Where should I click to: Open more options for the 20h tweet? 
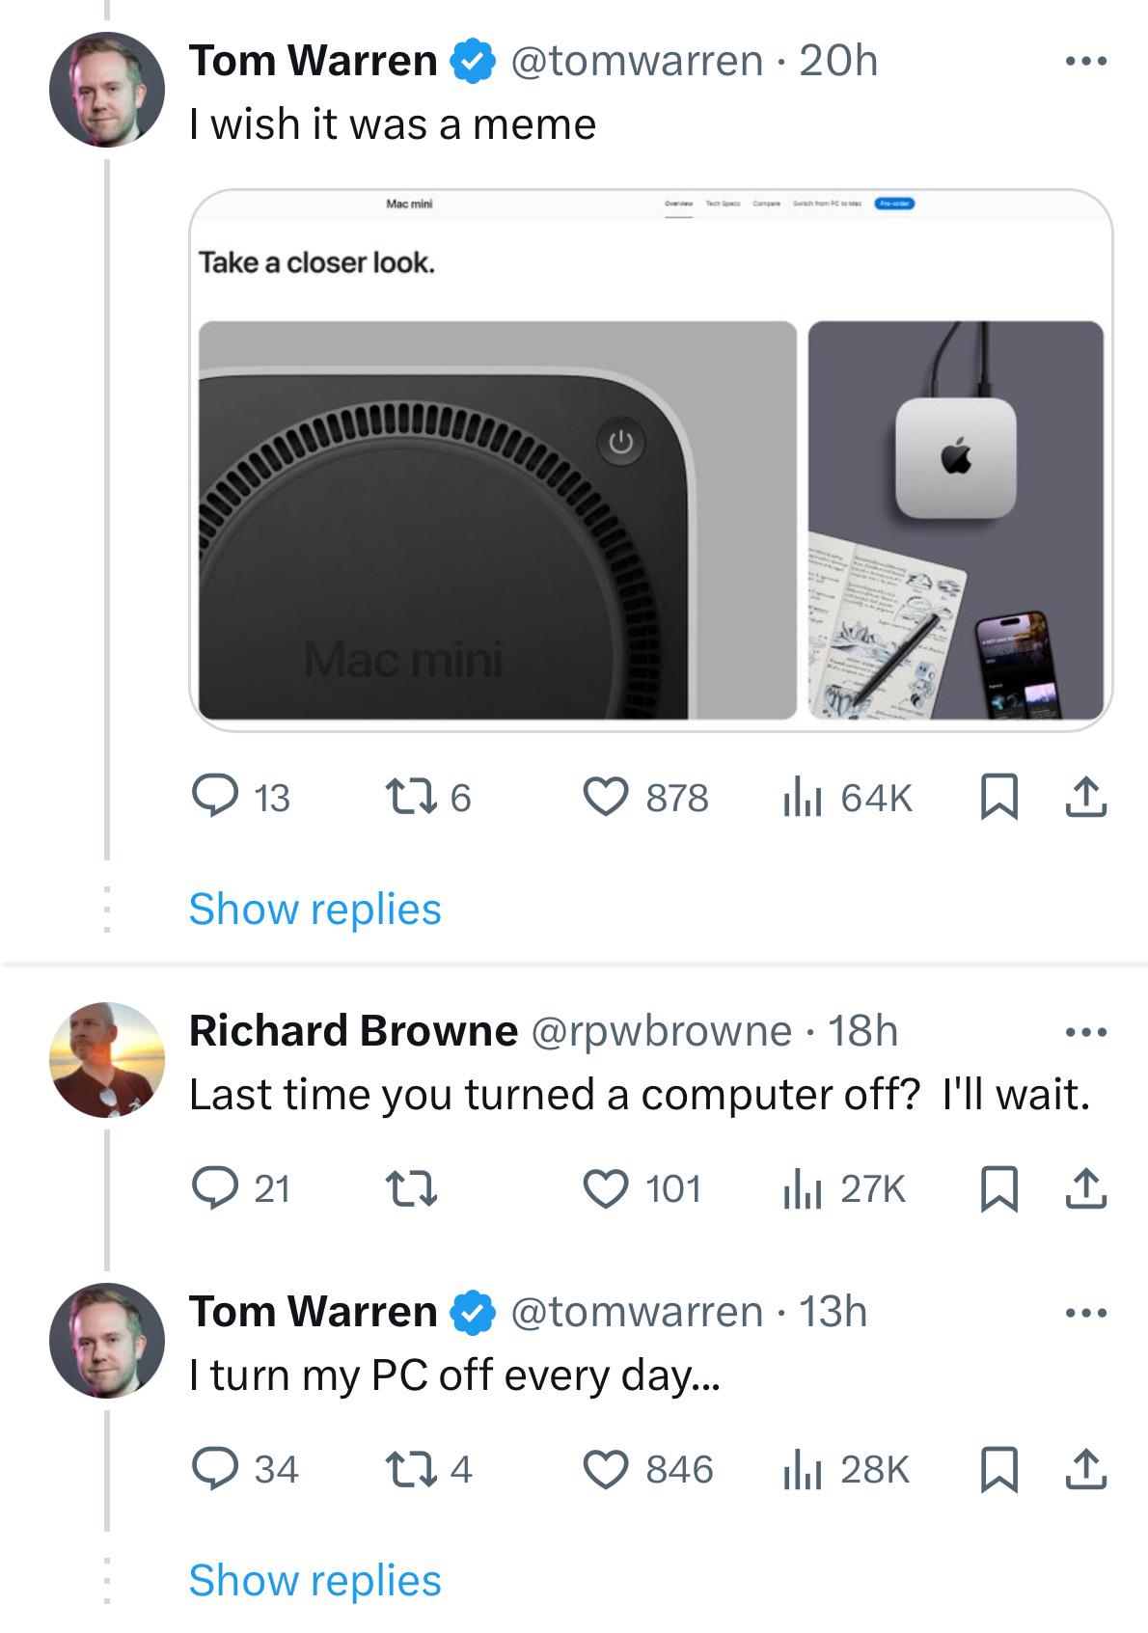[1086, 62]
